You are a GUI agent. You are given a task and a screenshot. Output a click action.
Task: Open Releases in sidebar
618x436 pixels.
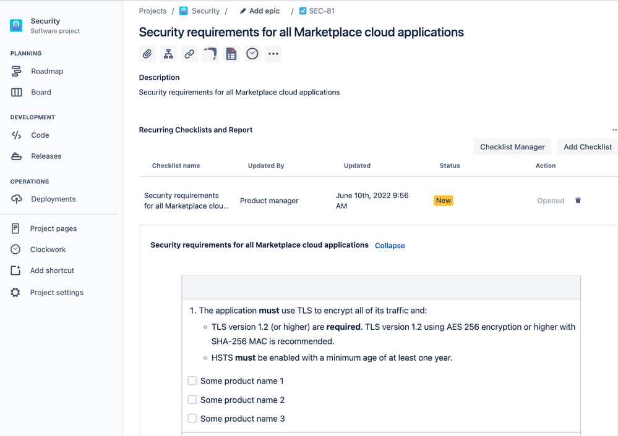(x=46, y=156)
